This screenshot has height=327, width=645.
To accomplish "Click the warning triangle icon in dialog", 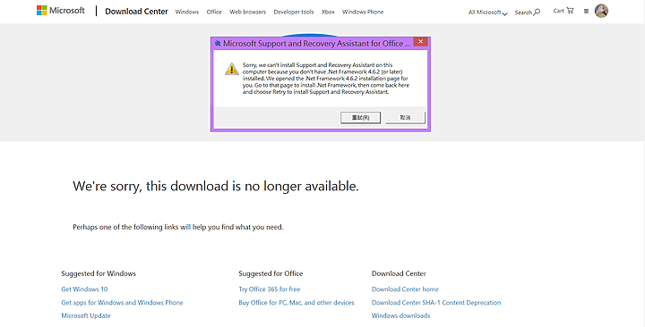I will (x=232, y=69).
